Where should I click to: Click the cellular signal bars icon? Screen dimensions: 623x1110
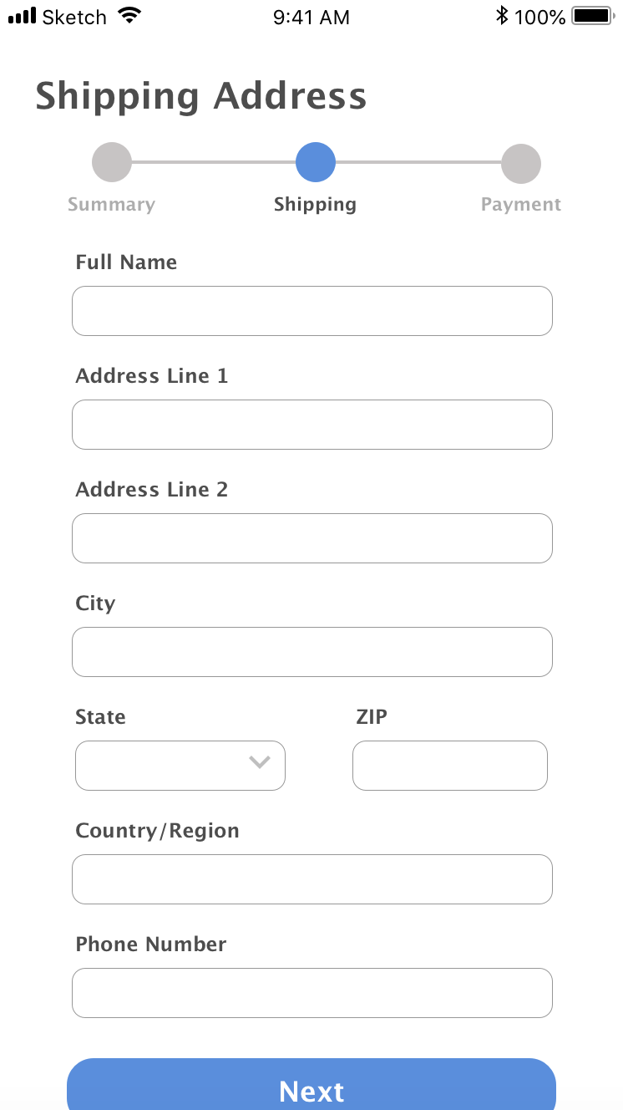pos(23,15)
